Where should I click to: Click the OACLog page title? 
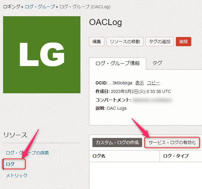click(x=106, y=23)
